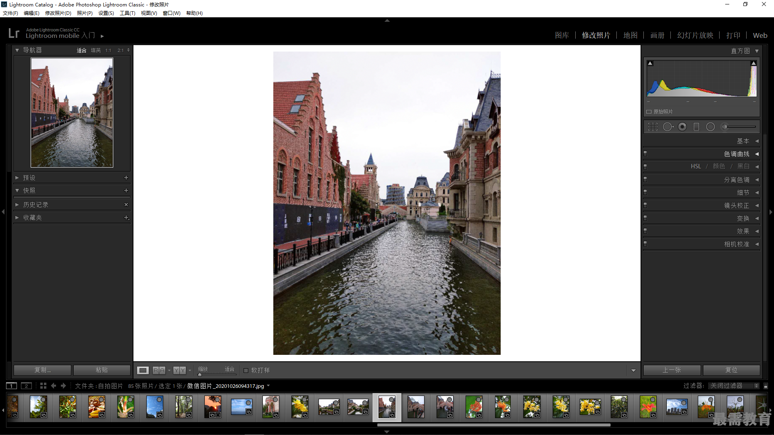Expand the 基本 basic panel
Screen dimensions: 774x435
(757, 141)
